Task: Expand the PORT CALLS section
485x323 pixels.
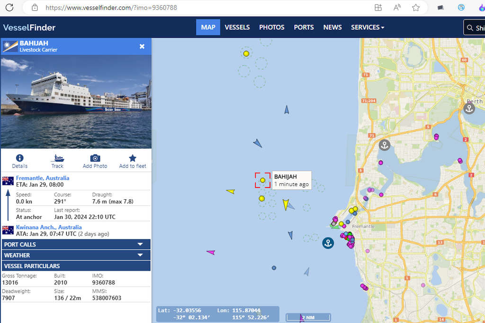Action: tap(76, 244)
